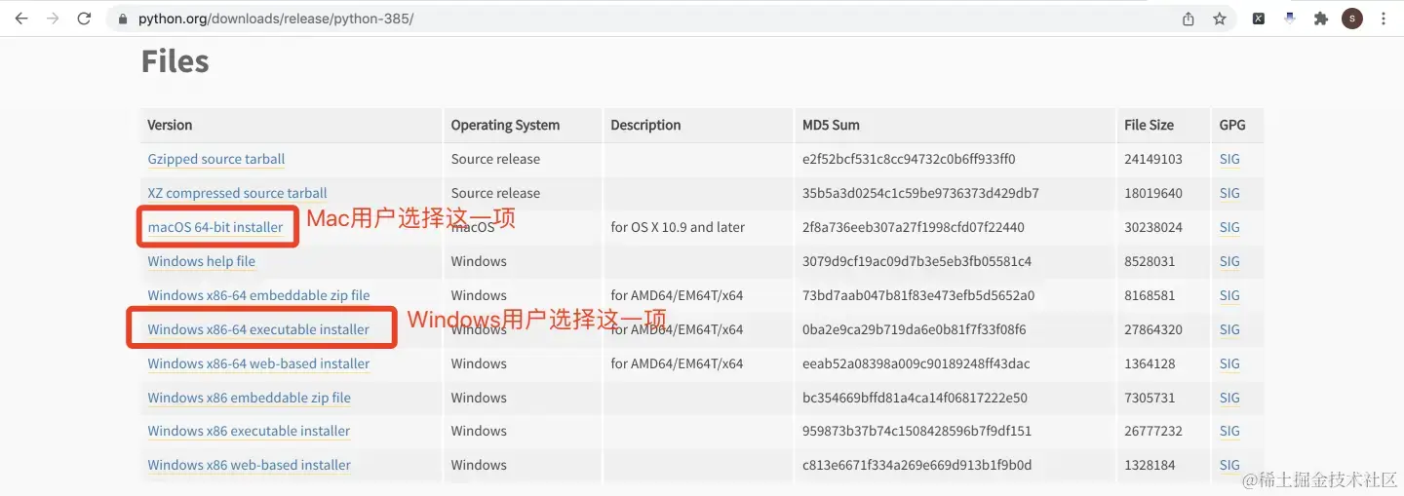This screenshot has width=1404, height=496.
Task: Click the Version column header
Action: [170, 125]
